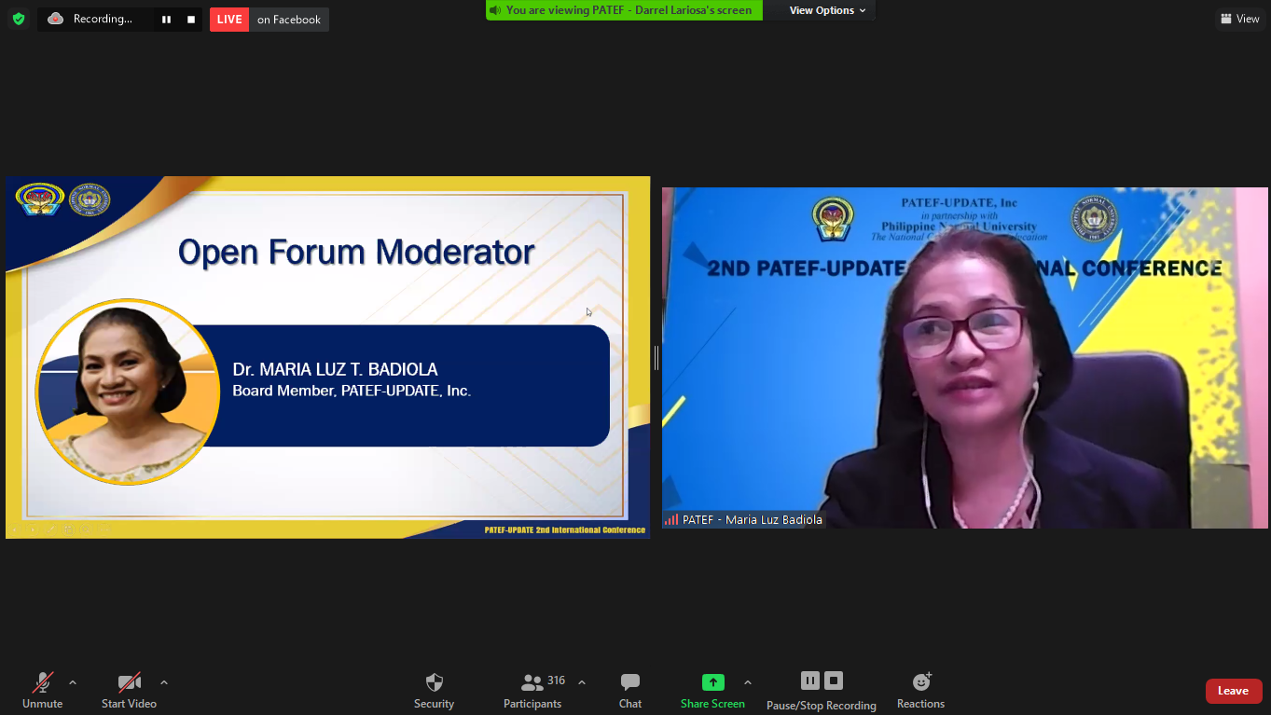Expand audio settings arrow beside Unmute

pos(73,682)
